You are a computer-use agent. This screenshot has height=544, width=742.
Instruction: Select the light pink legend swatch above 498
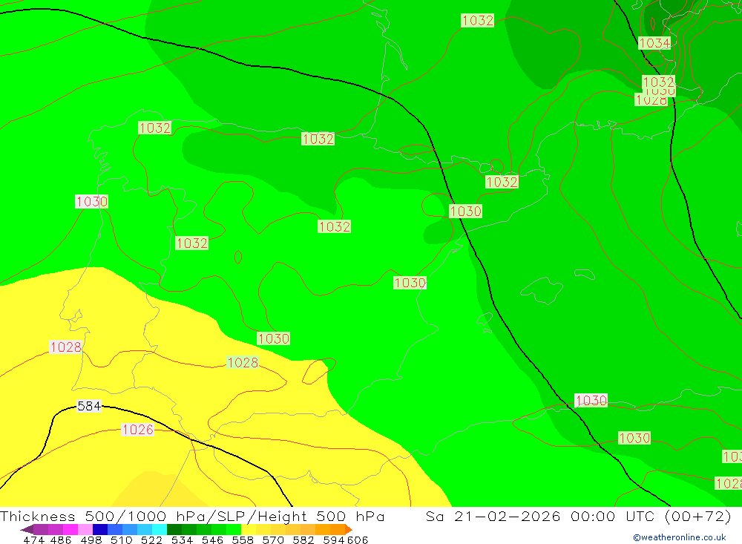(x=85, y=529)
